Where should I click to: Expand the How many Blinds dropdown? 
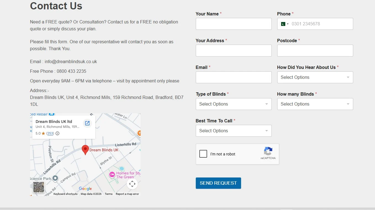pyautogui.click(x=315, y=104)
